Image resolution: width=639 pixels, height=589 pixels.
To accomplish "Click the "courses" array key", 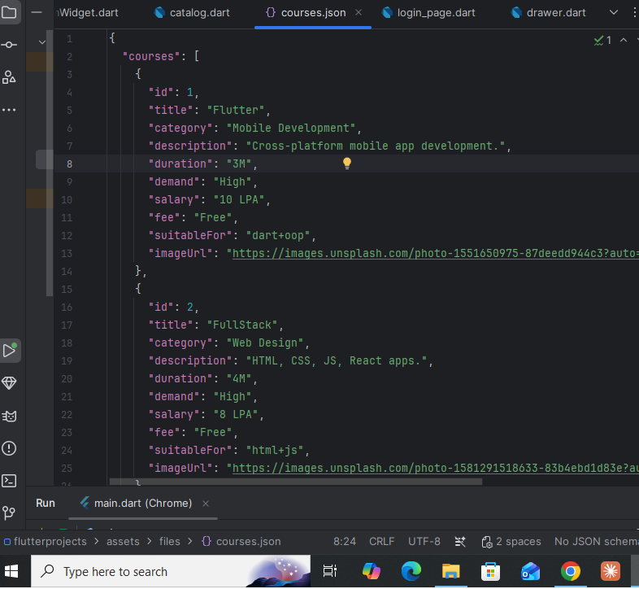I will pyautogui.click(x=151, y=56).
